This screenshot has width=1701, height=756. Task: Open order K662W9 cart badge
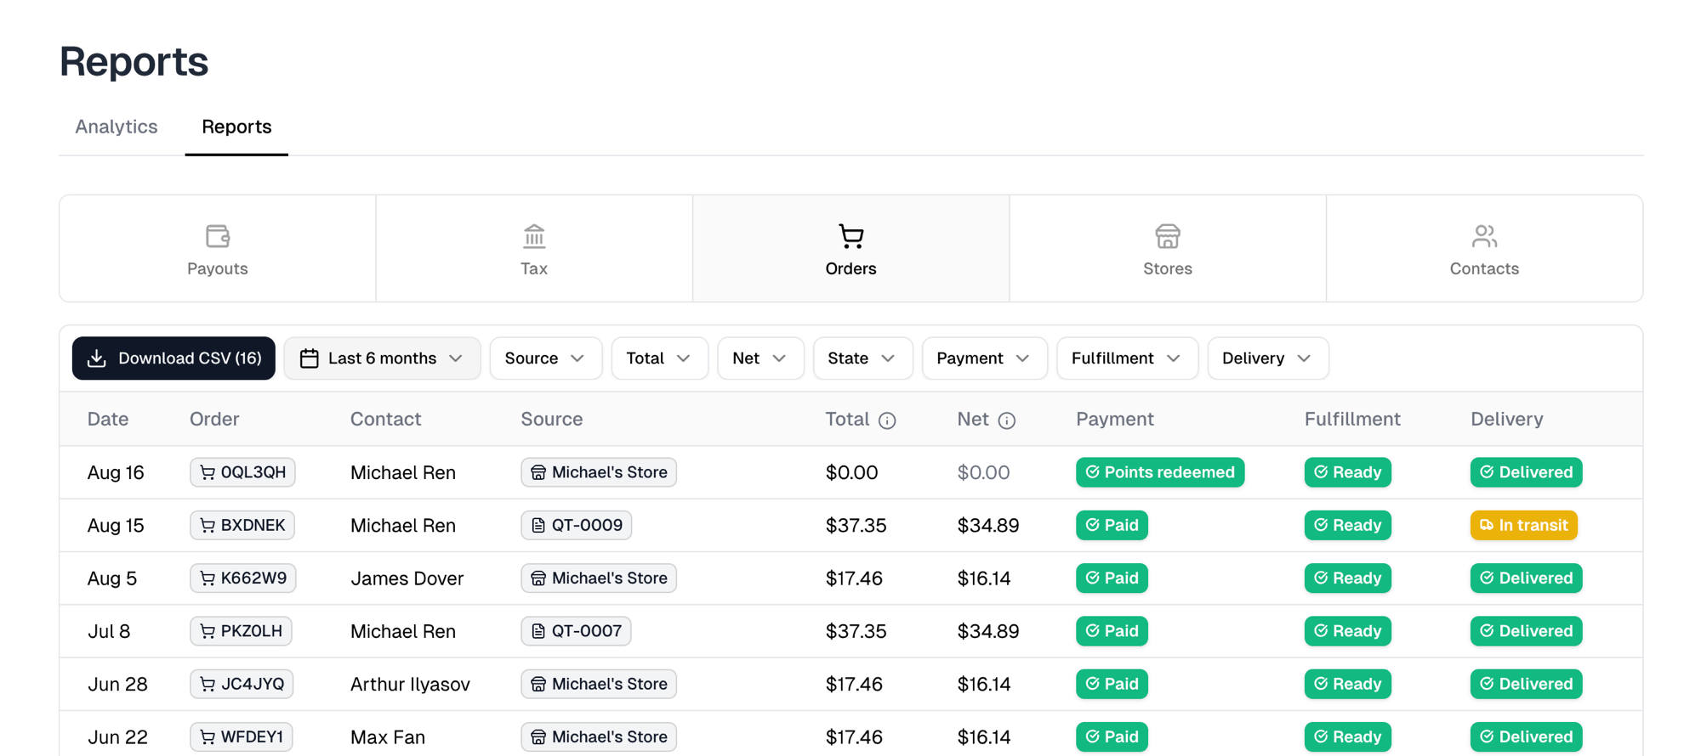coord(242,578)
